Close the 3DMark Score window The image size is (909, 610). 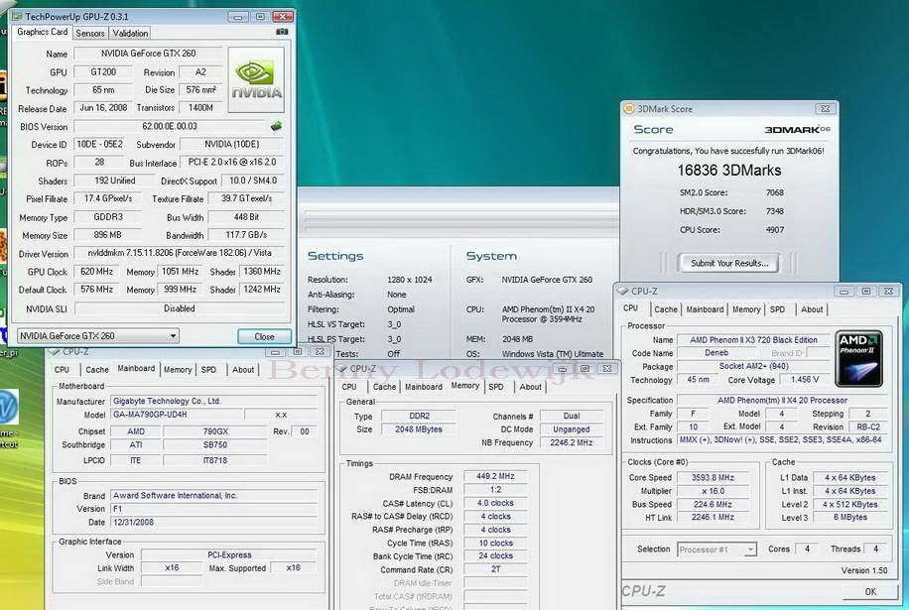(x=825, y=108)
